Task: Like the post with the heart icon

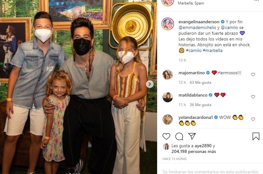Action: click(166, 136)
